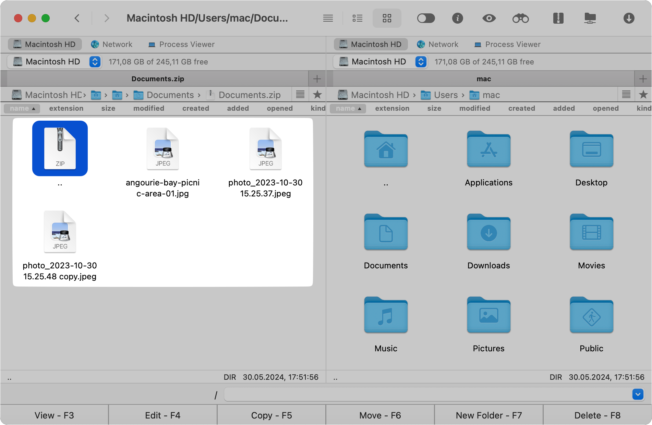Open the archive compress icon in toolbar
Screen dimensions: 652x425
point(558,18)
